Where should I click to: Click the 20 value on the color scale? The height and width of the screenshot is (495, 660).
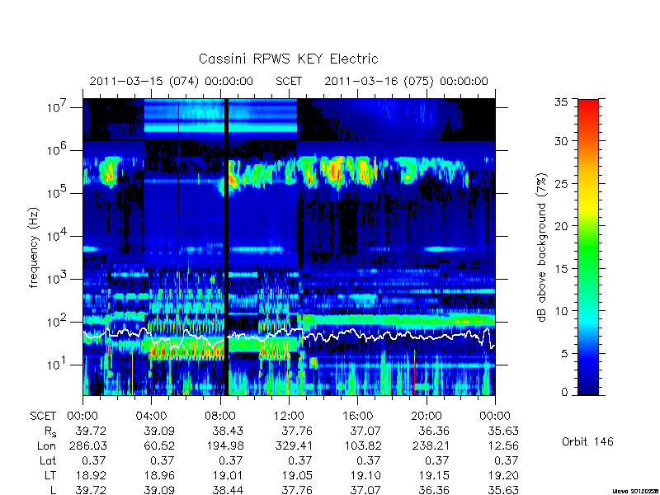(561, 225)
